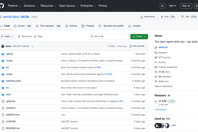Click the MIT license scale icon

point(156,57)
